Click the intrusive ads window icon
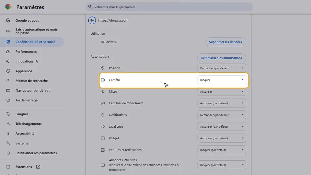311x175 pixels. point(103,165)
